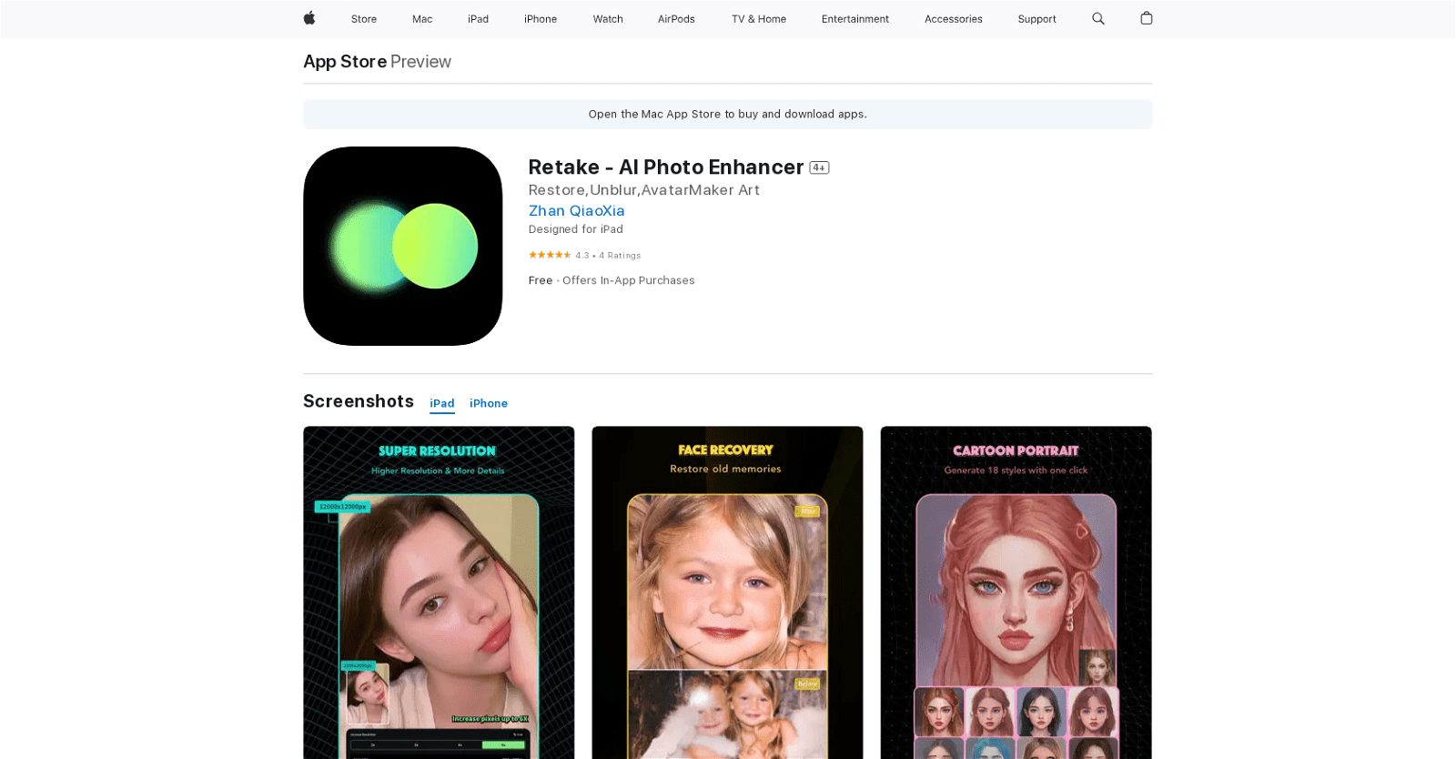Click the star rating display
The width and height of the screenshot is (1456, 759).
point(550,255)
